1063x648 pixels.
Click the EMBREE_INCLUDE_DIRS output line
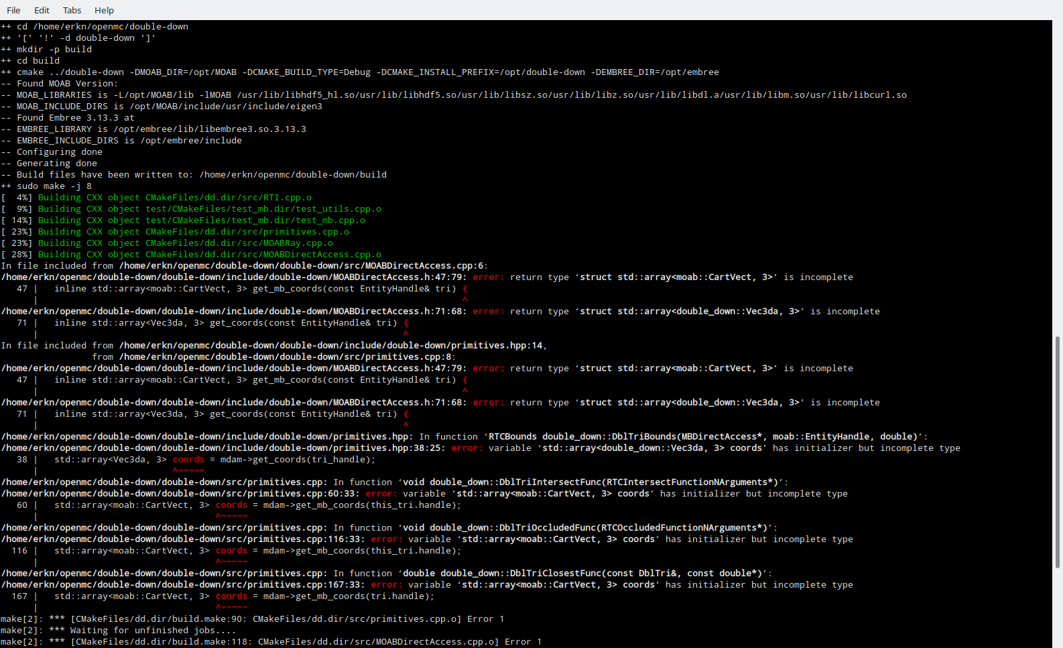pyautogui.click(x=121, y=141)
